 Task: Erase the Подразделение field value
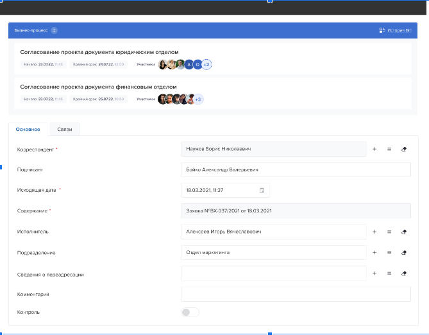(x=404, y=252)
